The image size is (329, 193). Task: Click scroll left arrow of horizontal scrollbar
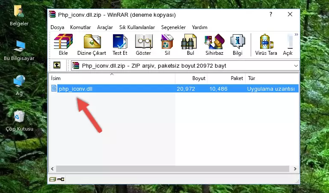(53, 169)
